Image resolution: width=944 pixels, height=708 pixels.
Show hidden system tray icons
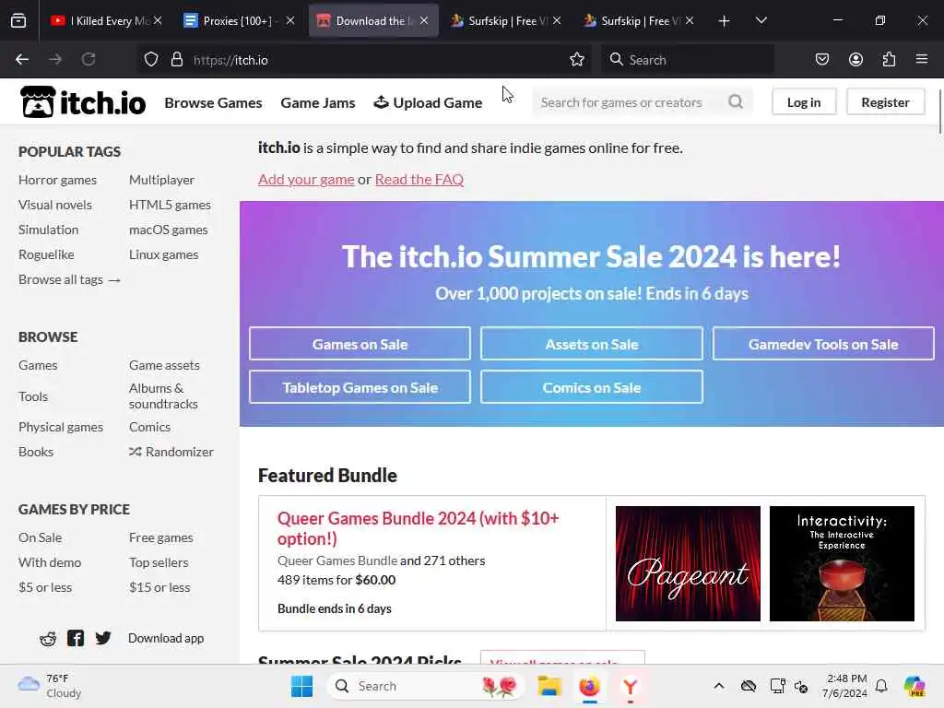(719, 686)
